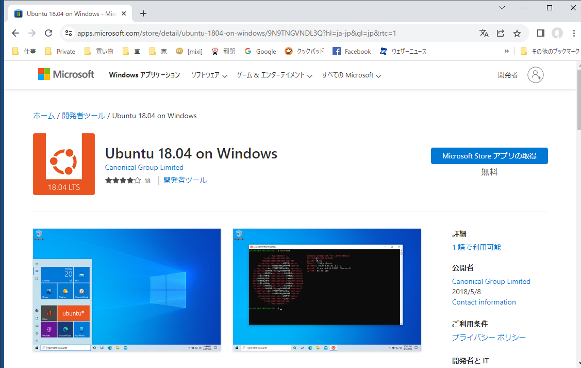Select the Ubuntu 18.04 on Windows tab

(x=71, y=14)
